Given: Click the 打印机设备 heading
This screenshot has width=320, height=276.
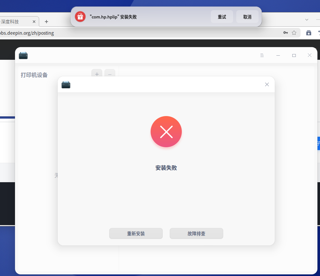Looking at the screenshot, I should 34,75.
